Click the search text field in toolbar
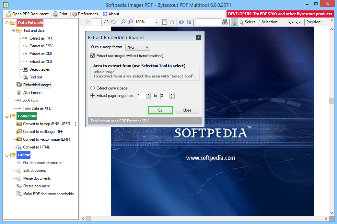337x224 pixels. click(x=208, y=22)
